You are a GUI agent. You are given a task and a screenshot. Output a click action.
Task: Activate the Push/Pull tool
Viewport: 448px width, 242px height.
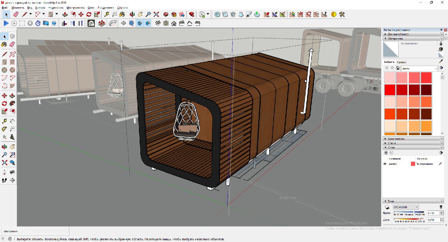tap(65, 14)
